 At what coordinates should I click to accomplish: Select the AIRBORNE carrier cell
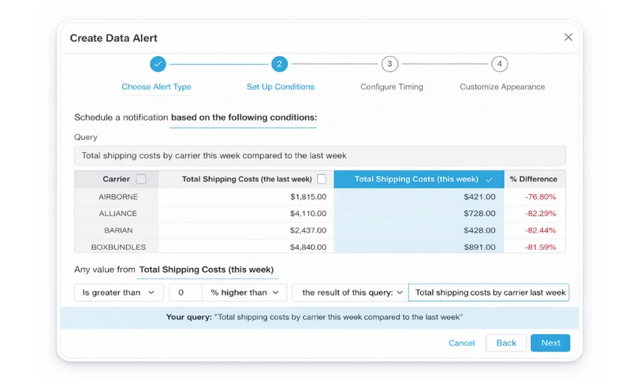[x=118, y=197]
